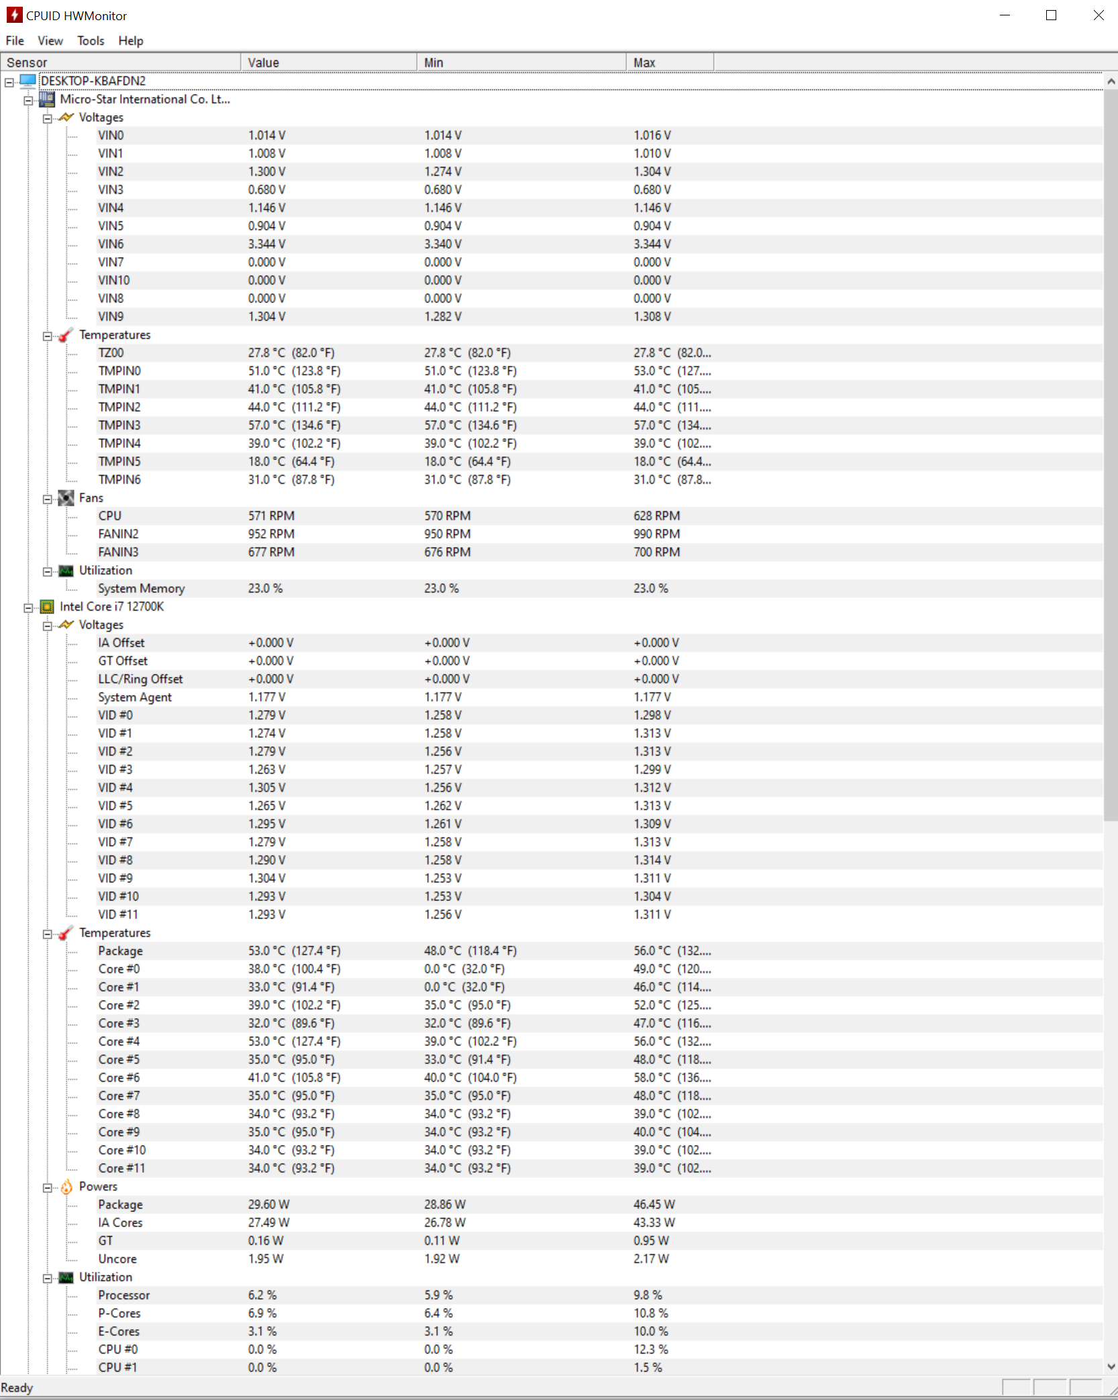Click the motherboard Voltages lightning icon

click(66, 117)
